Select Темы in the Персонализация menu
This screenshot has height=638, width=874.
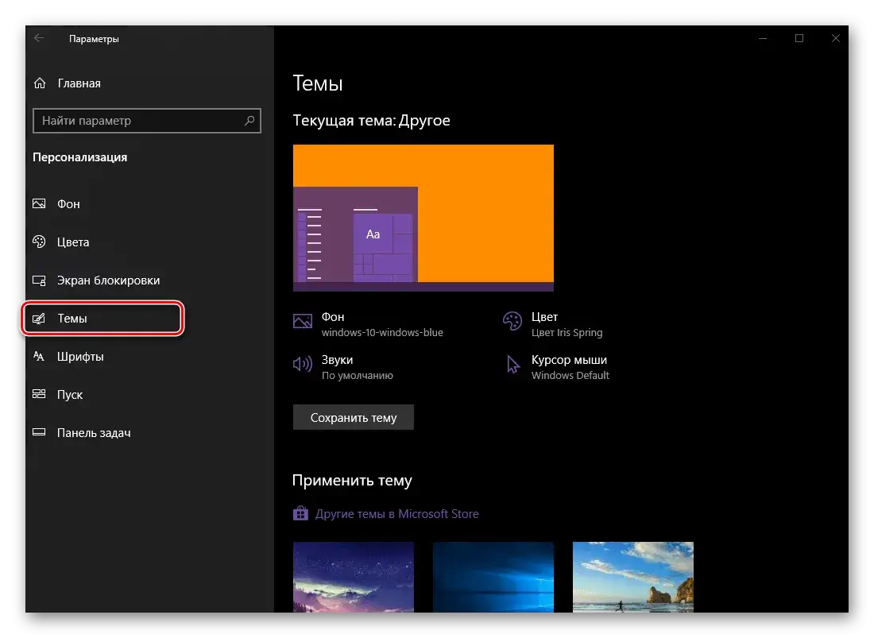click(x=72, y=319)
